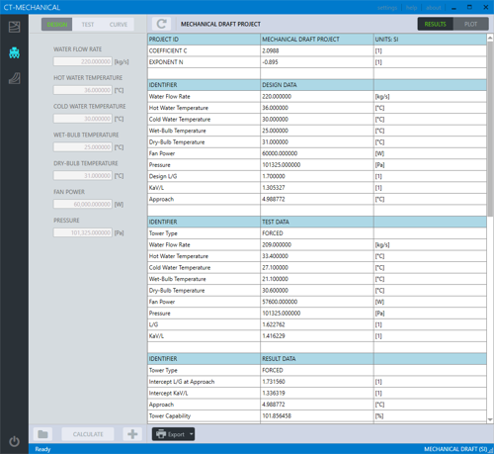The height and width of the screenshot is (454, 494).
Task: Switch to the TEST tab
Action: click(x=88, y=25)
